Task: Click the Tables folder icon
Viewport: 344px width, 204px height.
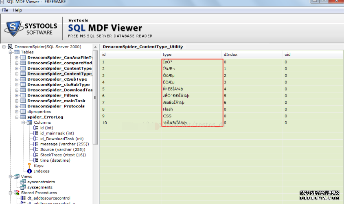Action: (16, 52)
